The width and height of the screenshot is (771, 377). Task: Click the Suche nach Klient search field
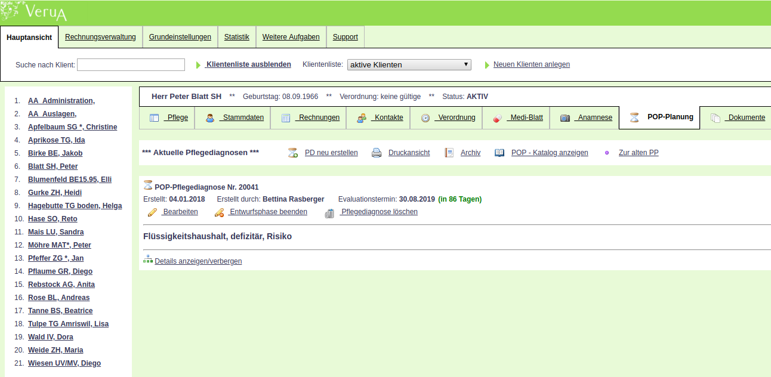point(131,64)
